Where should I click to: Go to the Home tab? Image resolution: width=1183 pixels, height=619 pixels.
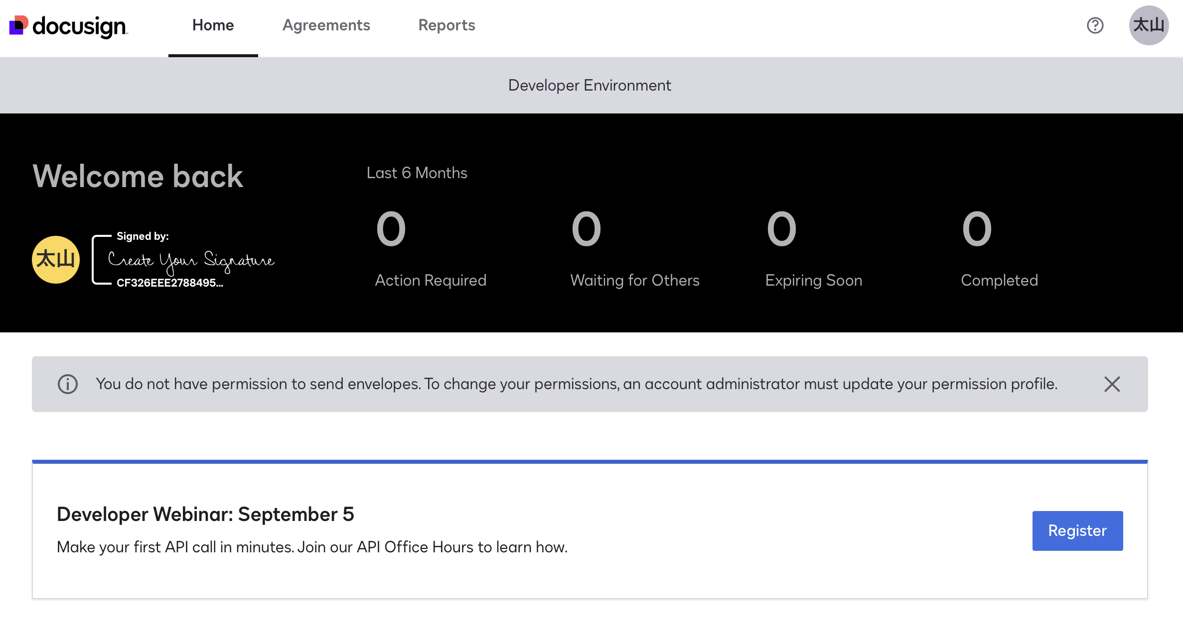click(213, 25)
